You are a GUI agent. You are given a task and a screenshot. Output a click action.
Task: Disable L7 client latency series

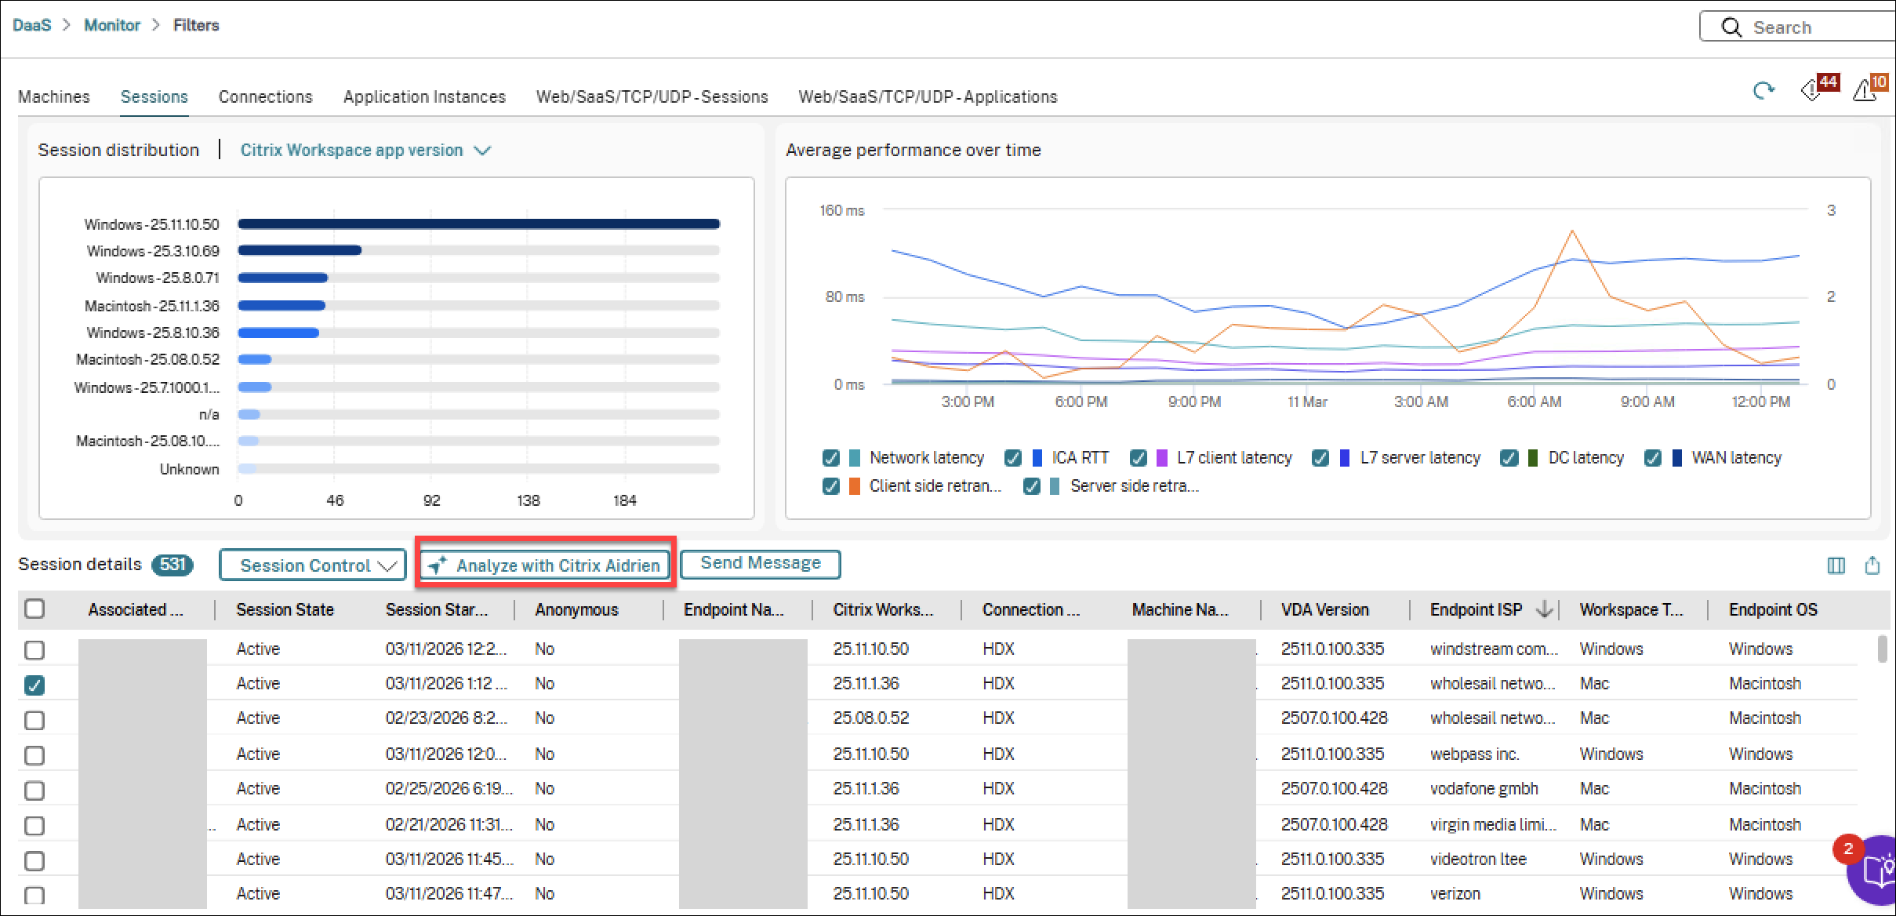1139,458
